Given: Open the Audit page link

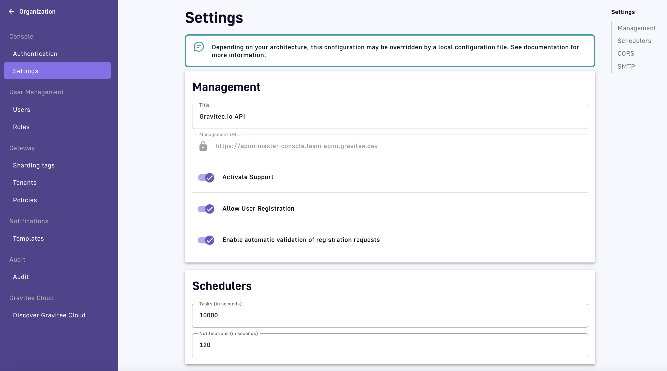Looking at the screenshot, I should pos(21,277).
